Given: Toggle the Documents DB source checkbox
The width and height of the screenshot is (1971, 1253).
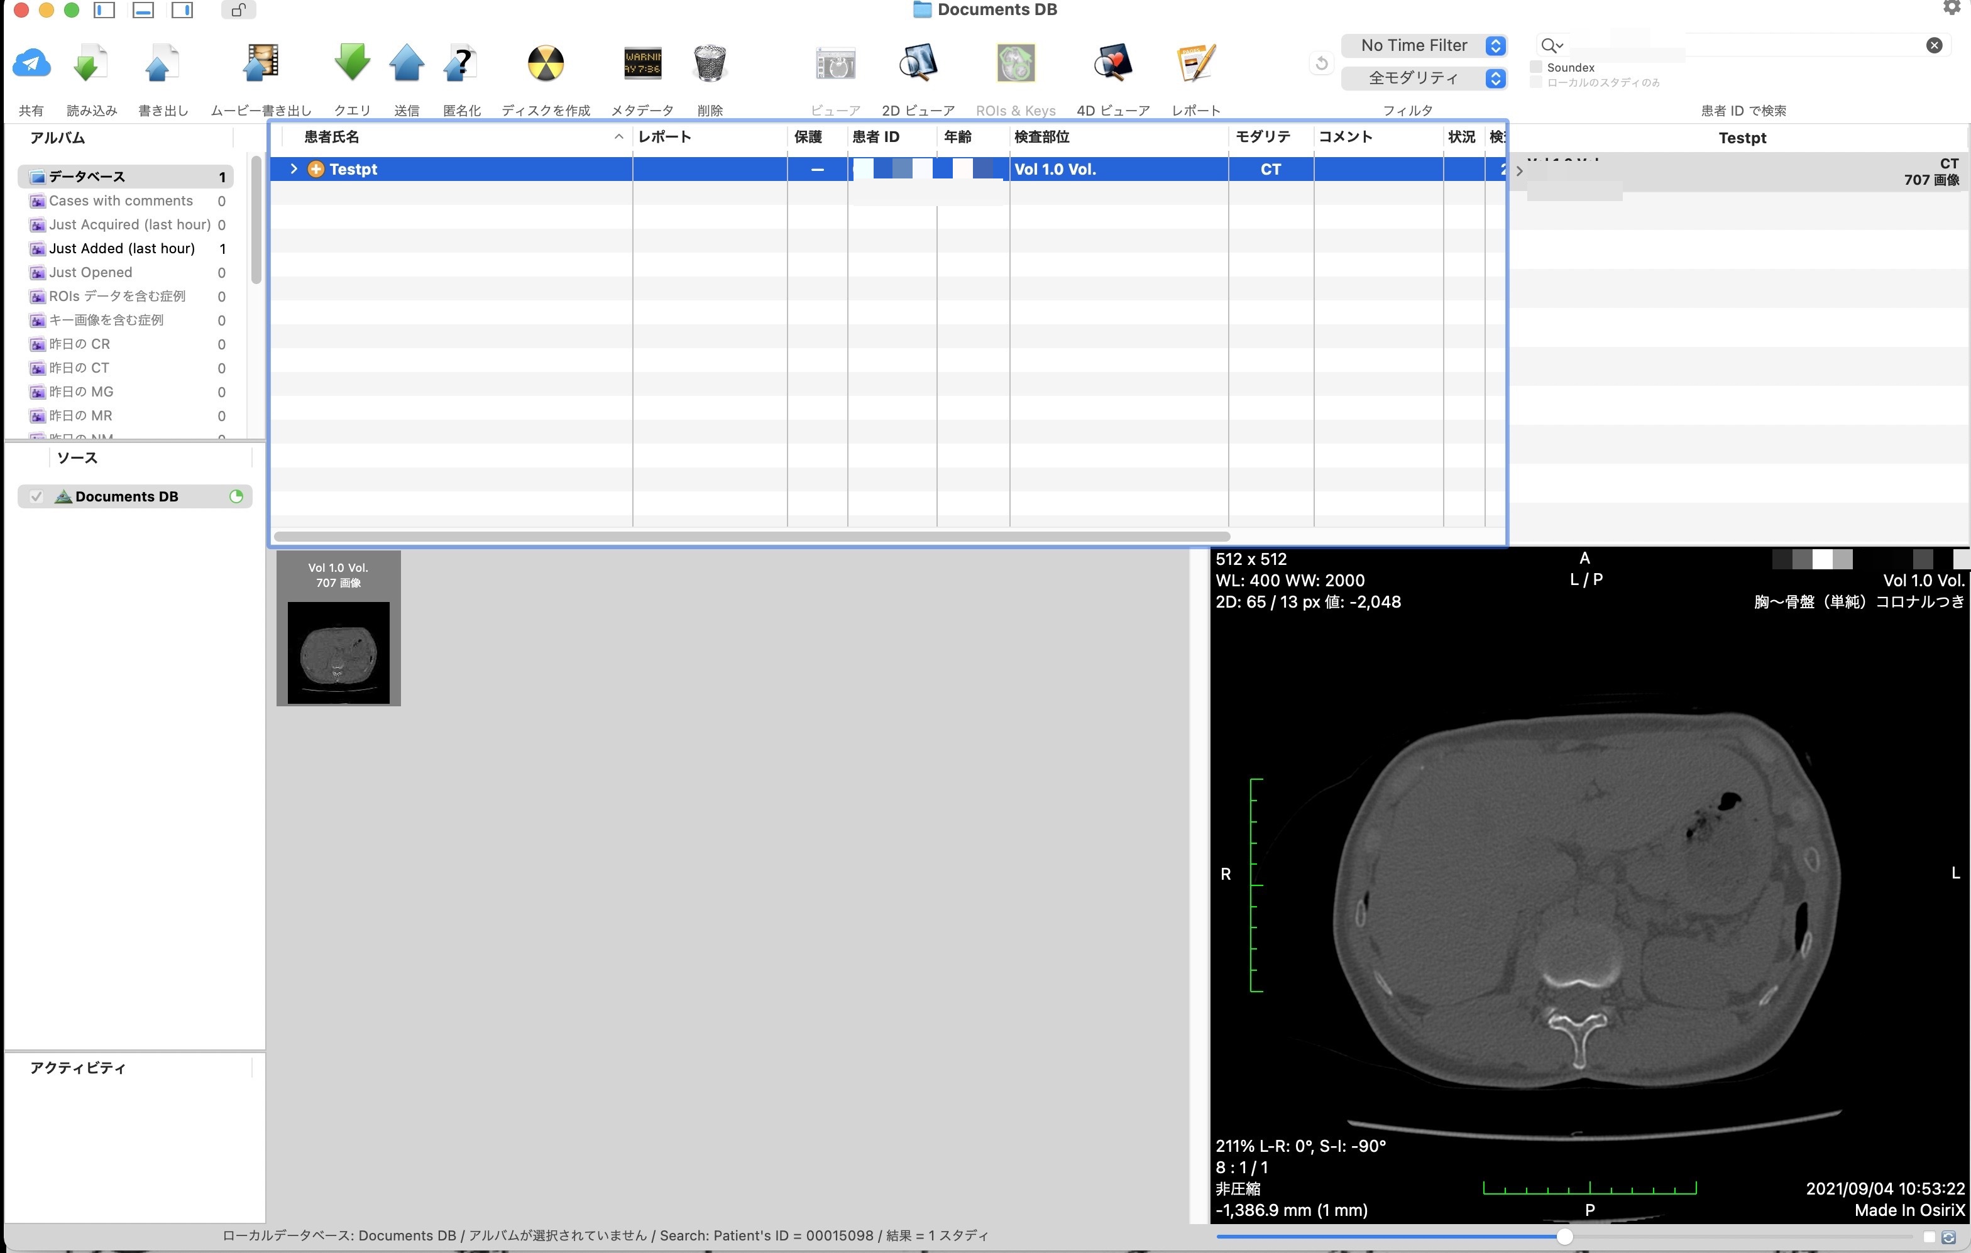Looking at the screenshot, I should (36, 496).
